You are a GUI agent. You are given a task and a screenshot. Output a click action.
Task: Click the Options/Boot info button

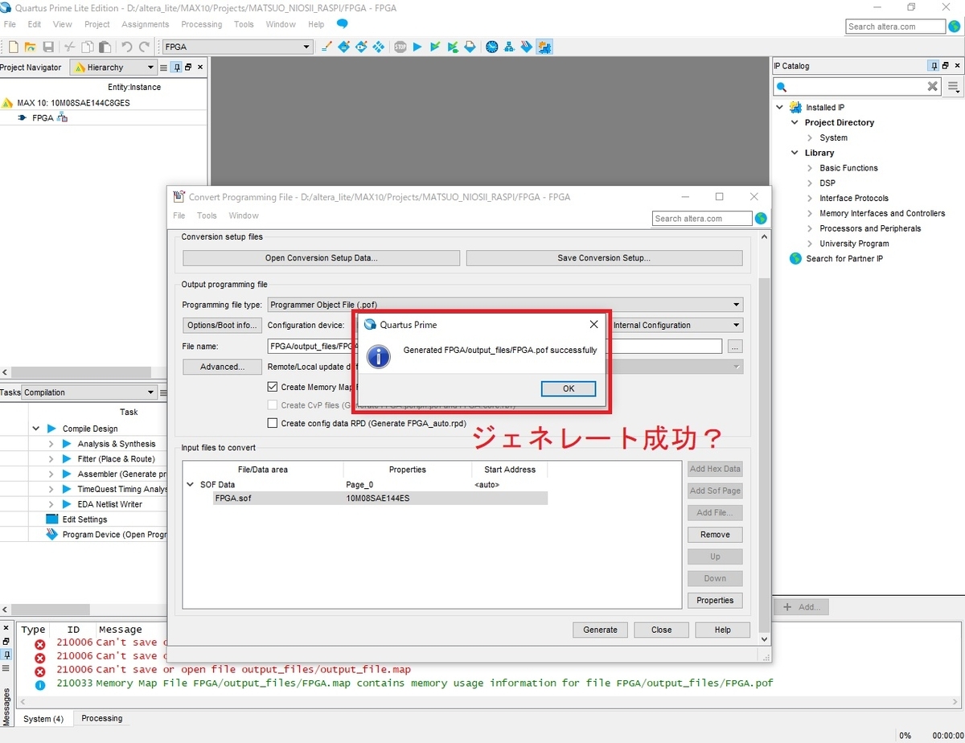click(x=223, y=325)
